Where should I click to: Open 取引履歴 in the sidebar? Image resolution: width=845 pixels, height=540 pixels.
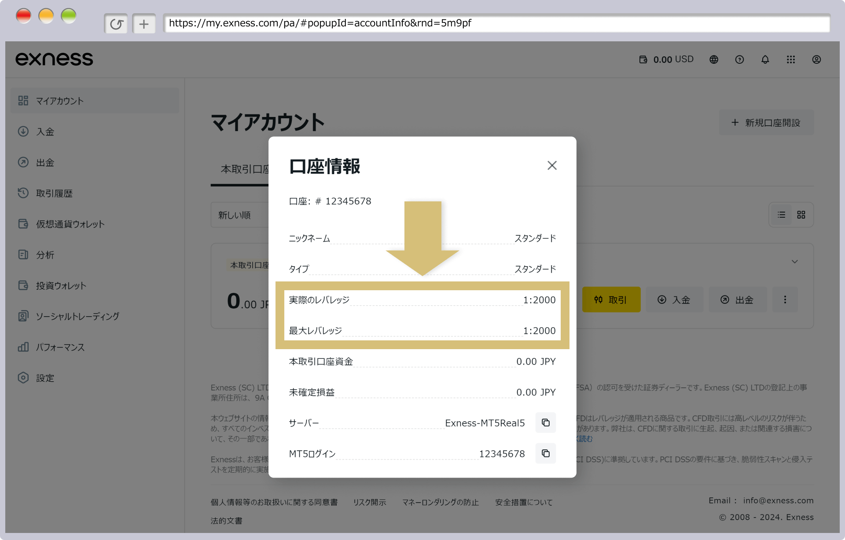95,193
